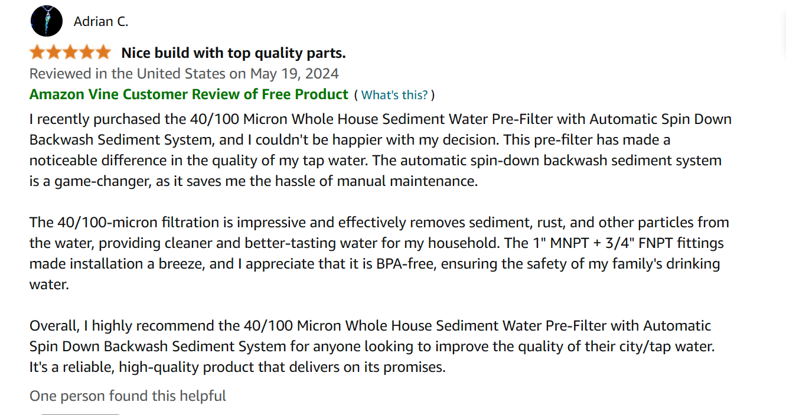Click the reviewer name Adrian C.

pos(101,22)
